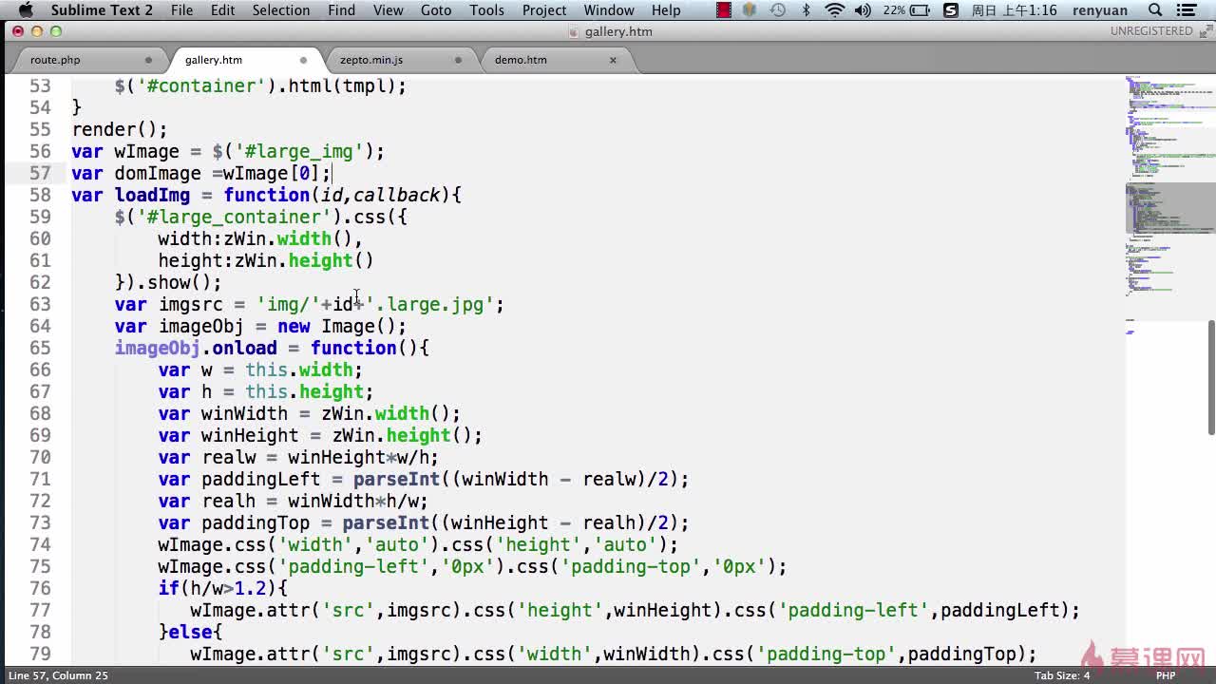Open the Edit menu
Image resolution: width=1216 pixels, height=684 pixels.
click(223, 10)
